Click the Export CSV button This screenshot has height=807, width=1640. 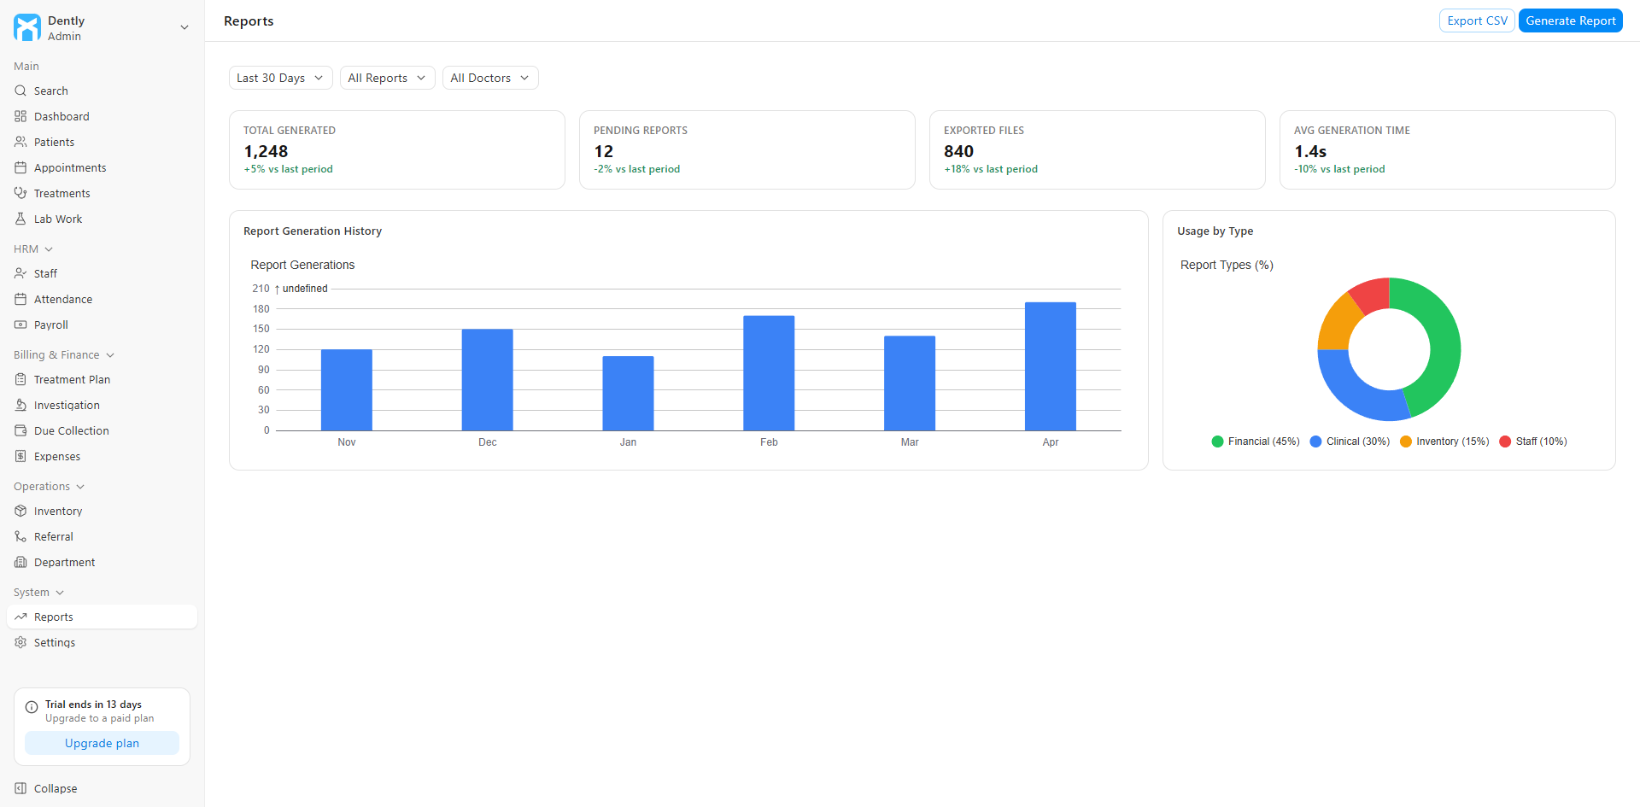[x=1477, y=20]
